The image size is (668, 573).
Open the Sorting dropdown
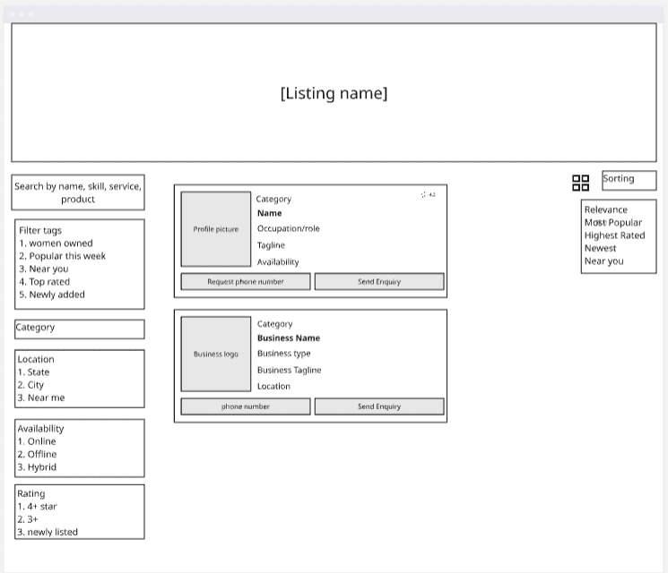[x=629, y=180]
